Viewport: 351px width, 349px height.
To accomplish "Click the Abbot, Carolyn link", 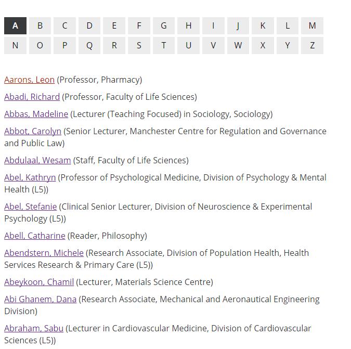I will click(33, 131).
